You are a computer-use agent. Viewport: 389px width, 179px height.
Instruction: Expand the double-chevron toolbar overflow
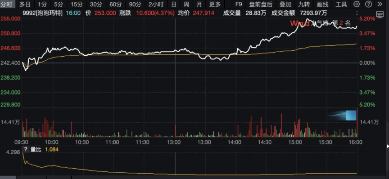[380, 4]
